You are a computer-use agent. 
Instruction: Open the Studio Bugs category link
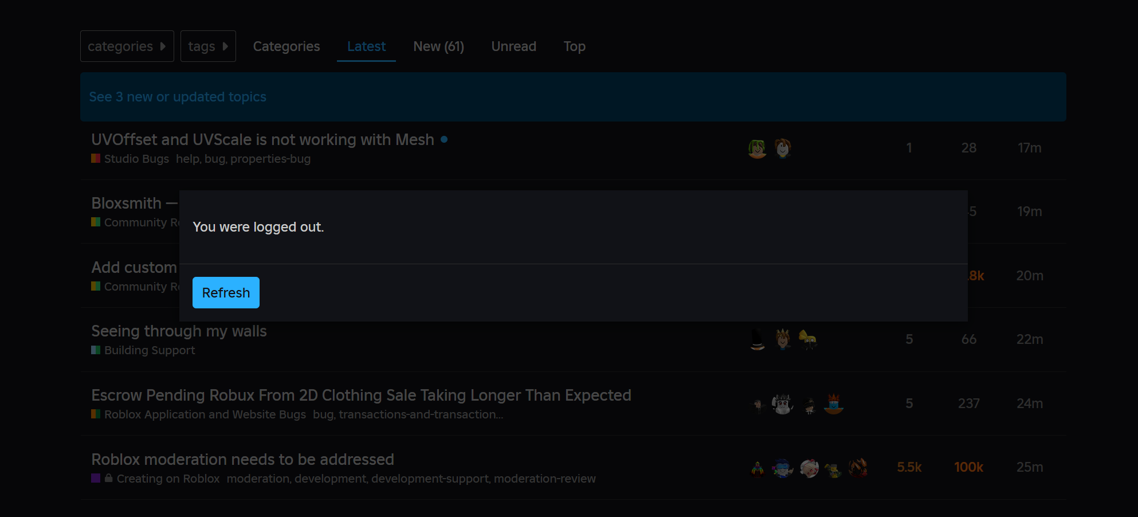tap(136, 159)
